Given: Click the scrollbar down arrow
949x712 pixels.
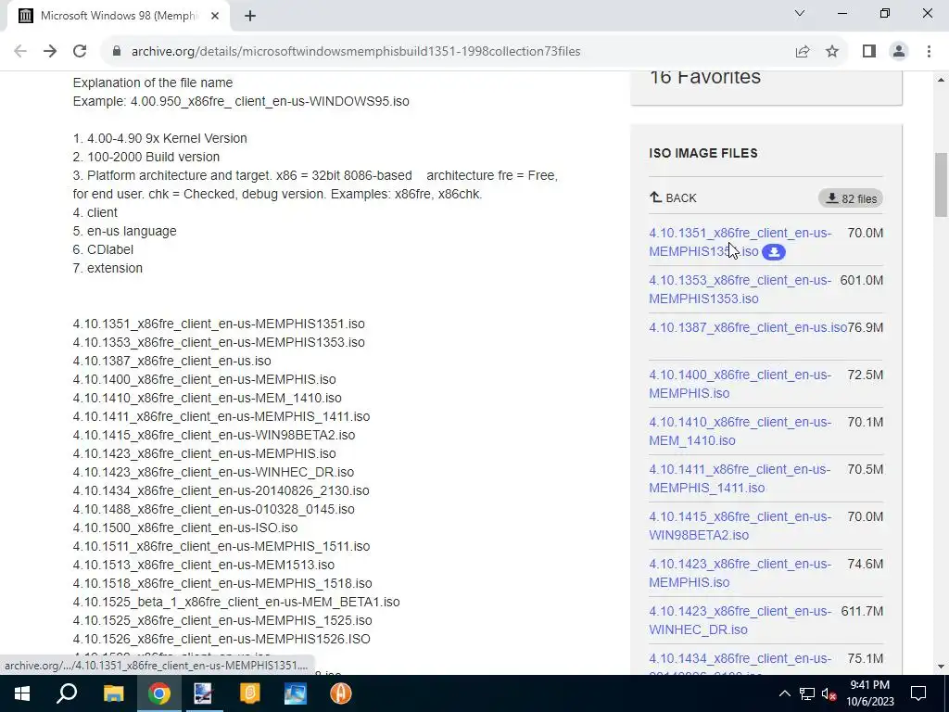Looking at the screenshot, I should coord(941,667).
